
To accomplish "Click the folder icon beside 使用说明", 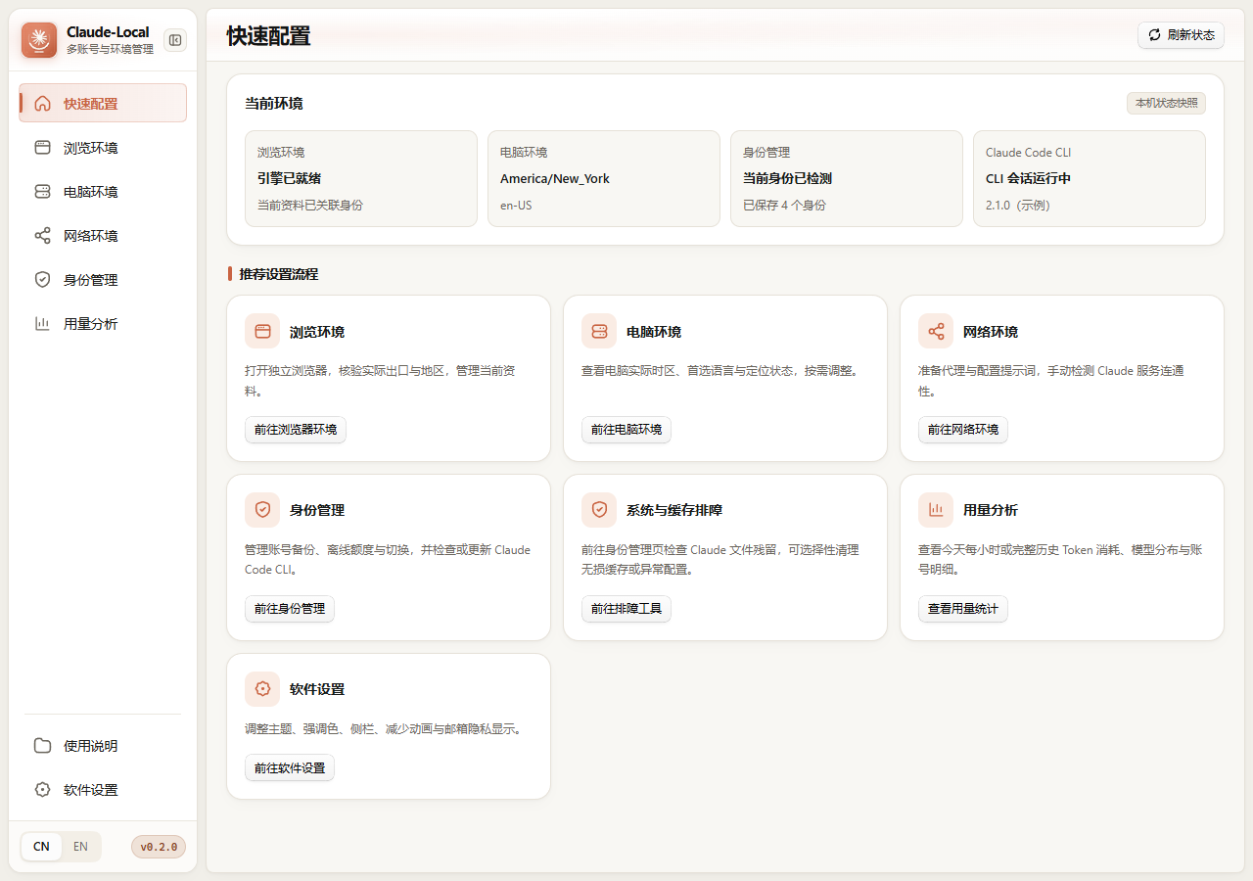I will 42,746.
